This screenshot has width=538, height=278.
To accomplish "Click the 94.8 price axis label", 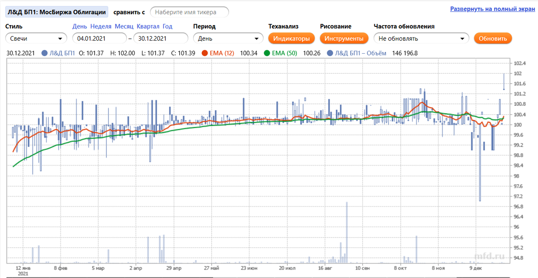I will (x=519, y=257).
